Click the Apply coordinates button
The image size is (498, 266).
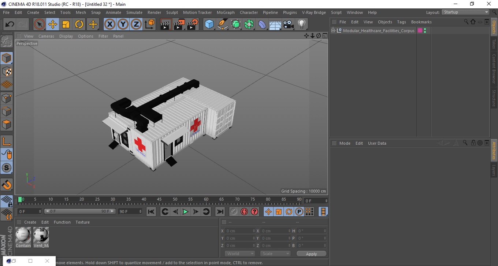click(x=311, y=254)
